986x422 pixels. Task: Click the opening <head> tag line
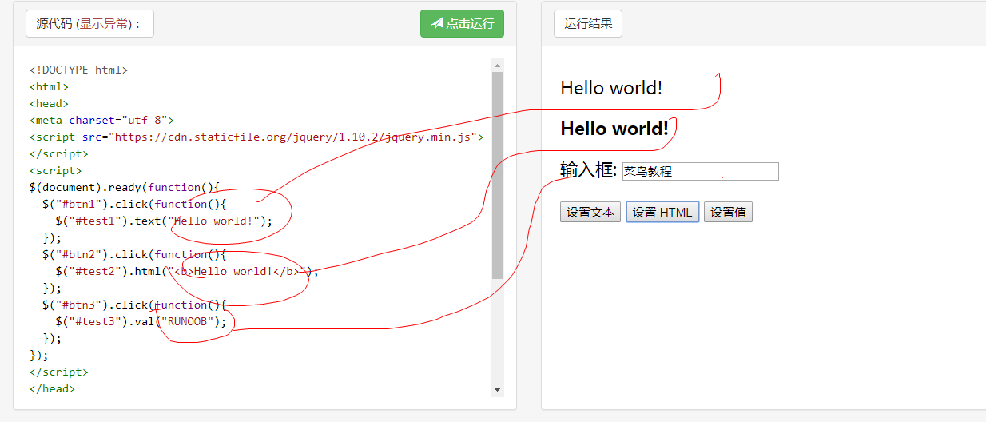pos(49,103)
